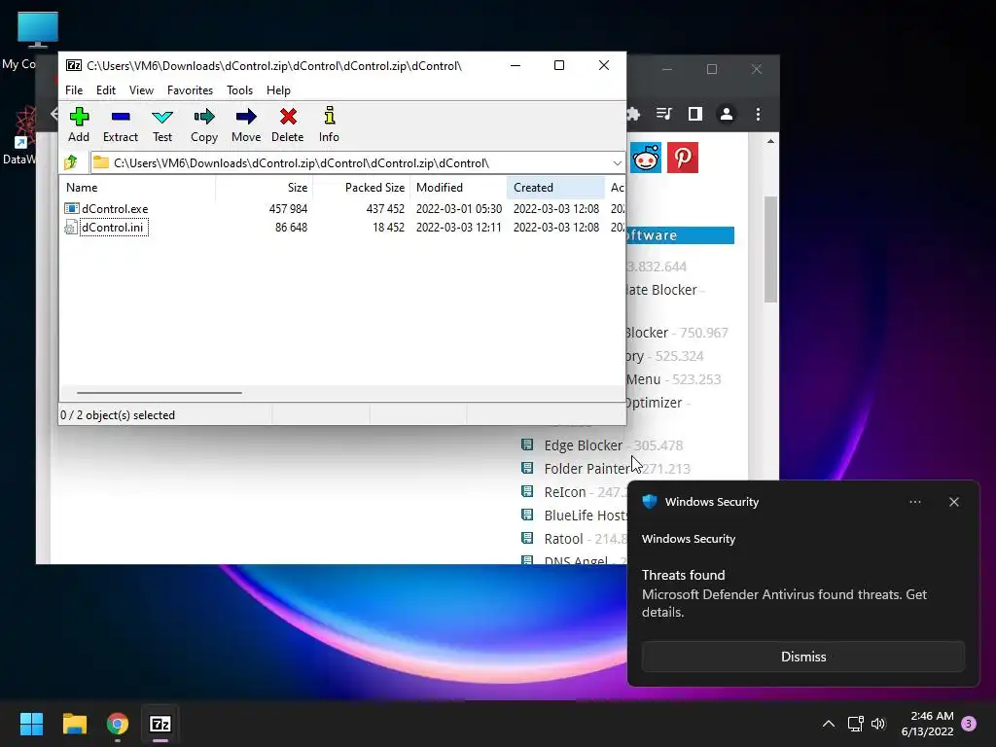Open the Edit menu
The image size is (996, 747).
point(105,90)
